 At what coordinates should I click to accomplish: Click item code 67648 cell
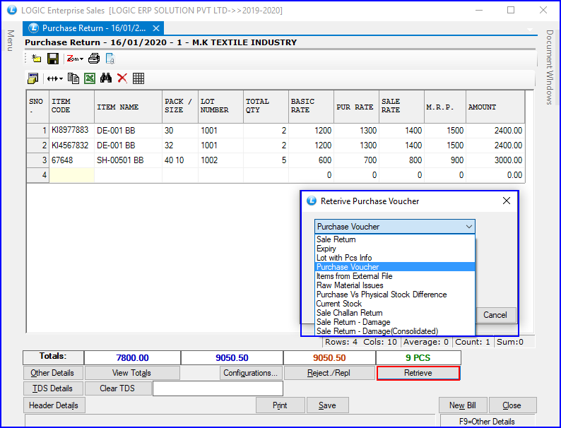71,160
